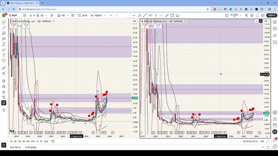Open the 트레이딩패널 tab
Image resolution: width=278 pixels, height=156 pixels.
coord(31,147)
